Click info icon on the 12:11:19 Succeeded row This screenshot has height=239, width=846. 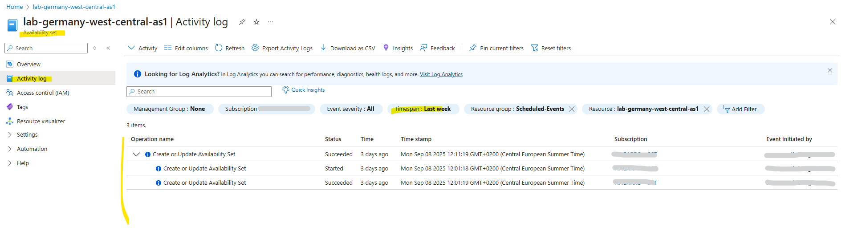click(x=148, y=154)
